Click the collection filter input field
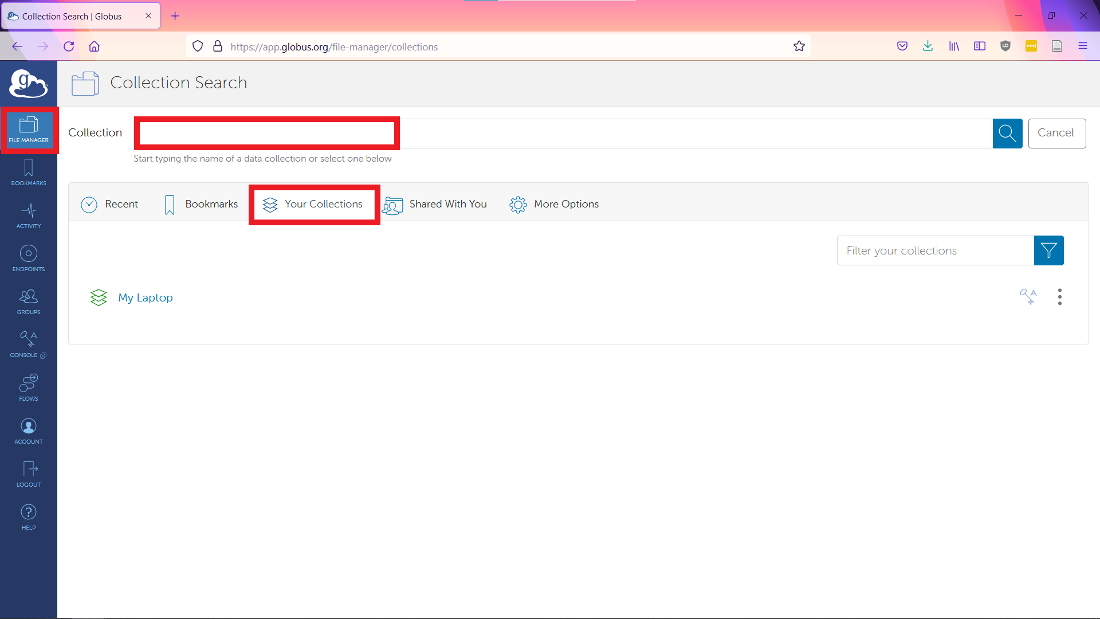This screenshot has height=619, width=1100. 934,250
